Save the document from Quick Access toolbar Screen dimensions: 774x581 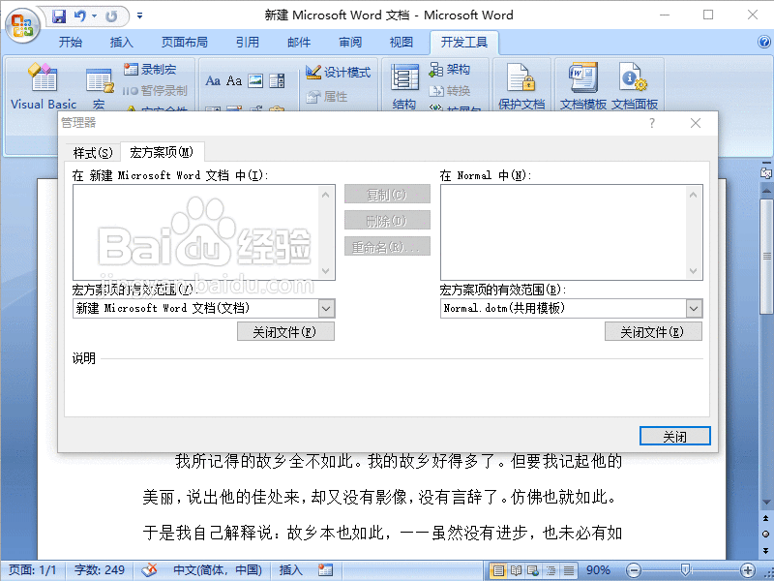[x=59, y=16]
